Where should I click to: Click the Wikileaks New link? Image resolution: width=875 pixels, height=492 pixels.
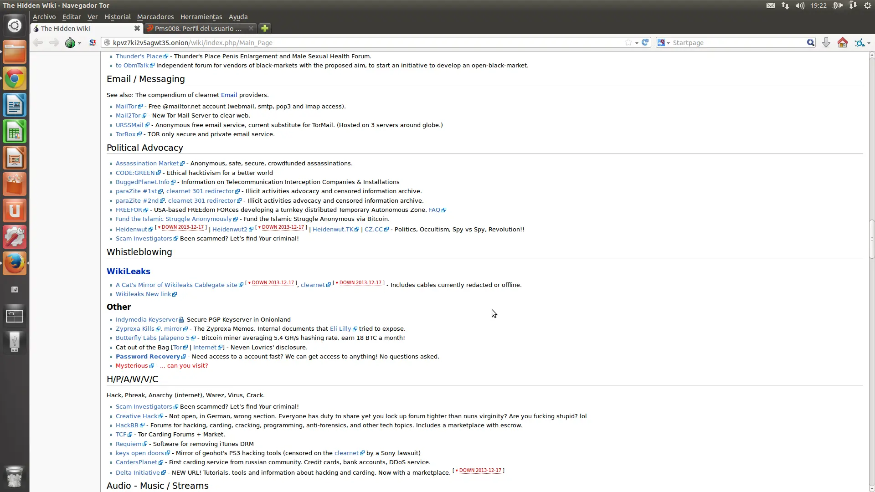click(144, 294)
